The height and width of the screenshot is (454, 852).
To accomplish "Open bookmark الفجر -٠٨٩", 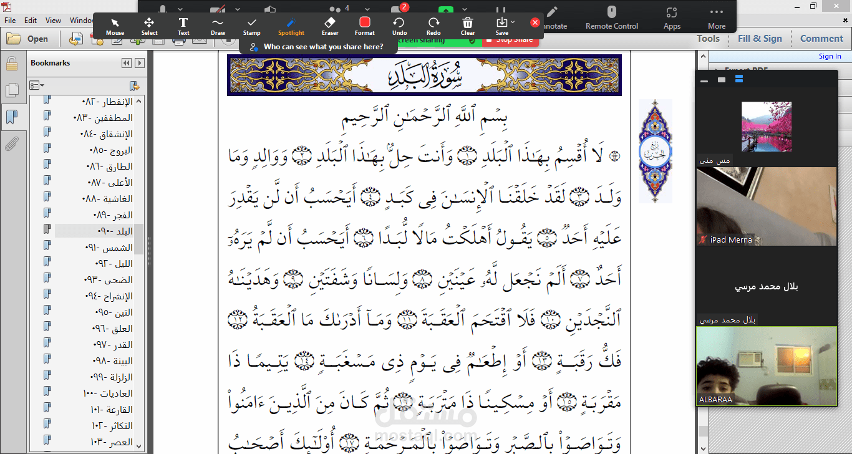I will point(113,215).
